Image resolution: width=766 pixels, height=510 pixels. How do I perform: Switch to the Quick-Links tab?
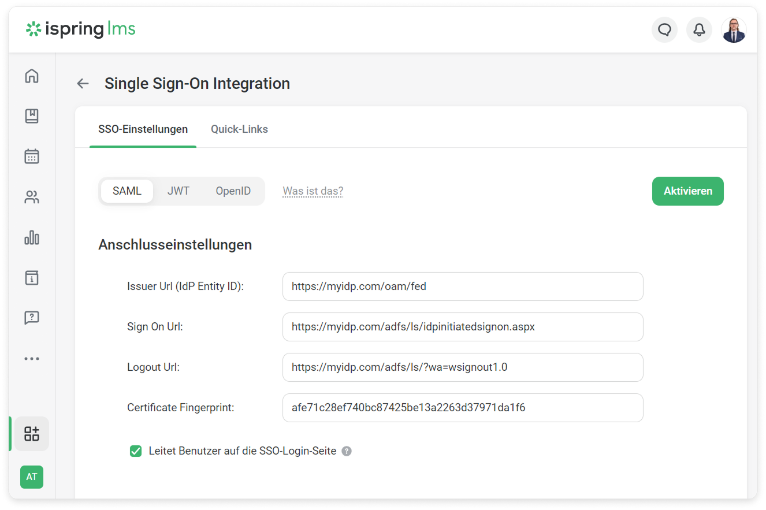point(239,129)
